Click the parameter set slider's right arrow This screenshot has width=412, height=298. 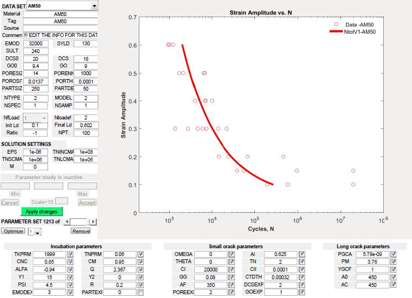click(x=93, y=222)
